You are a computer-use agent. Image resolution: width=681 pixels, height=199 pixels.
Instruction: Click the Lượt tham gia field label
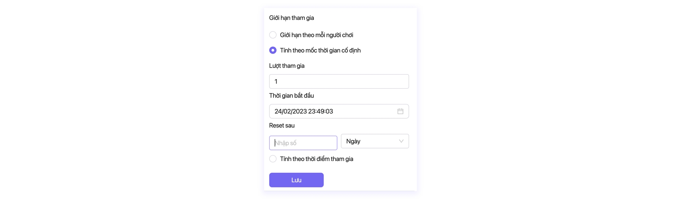click(287, 66)
